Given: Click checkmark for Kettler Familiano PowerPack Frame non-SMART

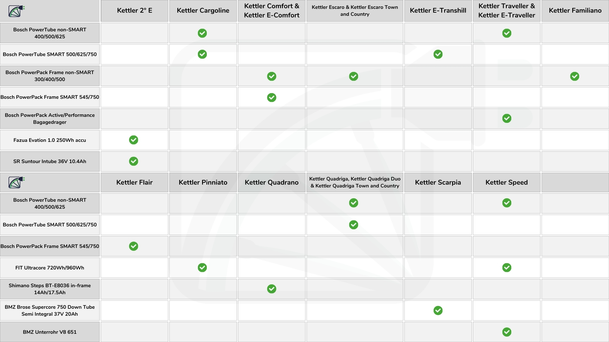Looking at the screenshot, I should (575, 76).
